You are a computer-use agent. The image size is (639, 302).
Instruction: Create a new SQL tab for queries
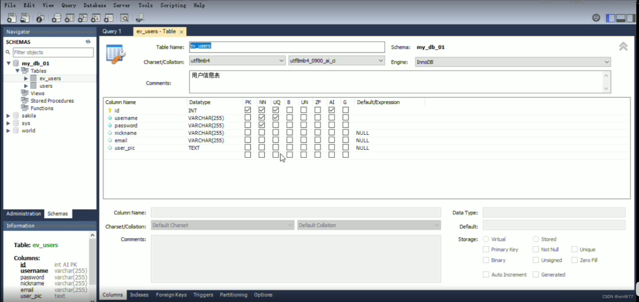click(11, 18)
